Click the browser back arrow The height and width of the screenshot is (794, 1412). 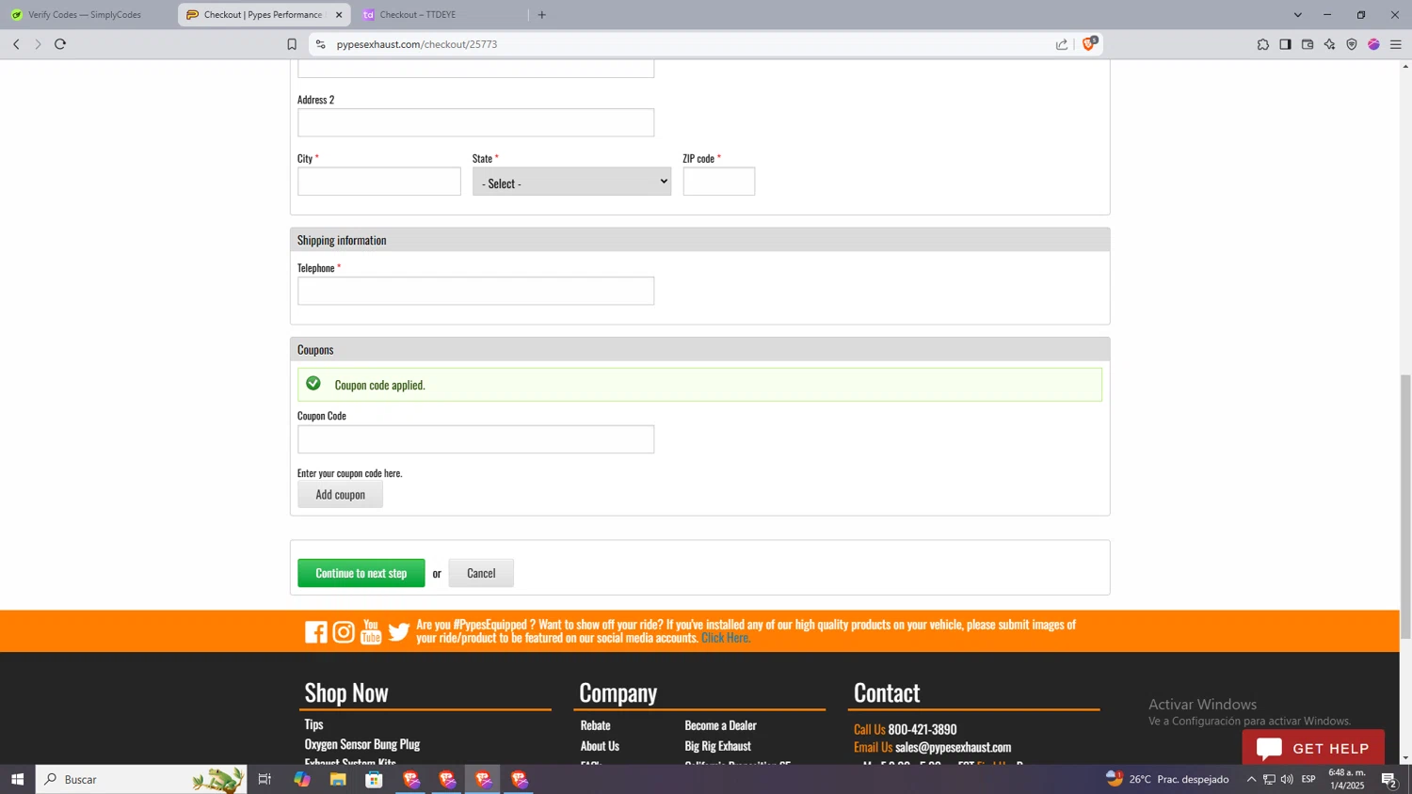[16, 44]
